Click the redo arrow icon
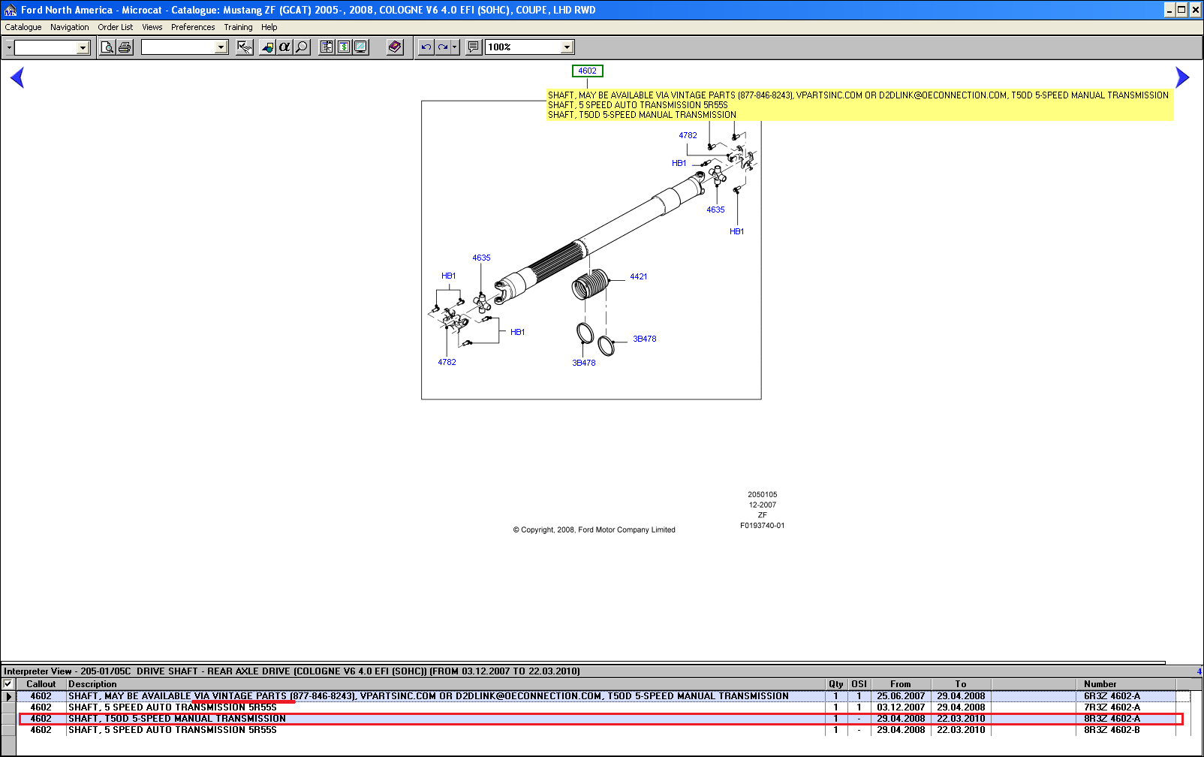The width and height of the screenshot is (1204, 757). point(443,47)
